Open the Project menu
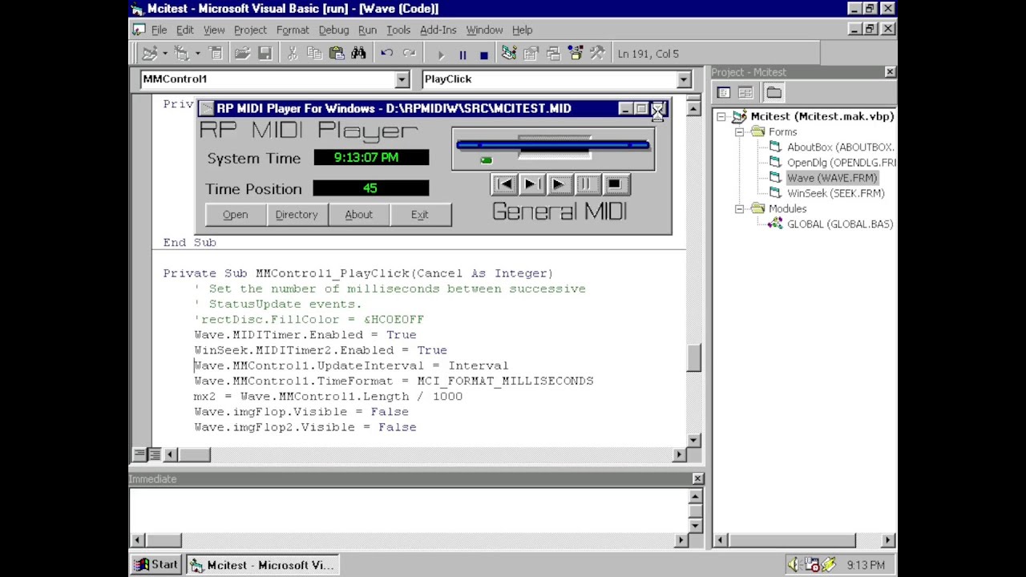The height and width of the screenshot is (577, 1026). click(250, 30)
